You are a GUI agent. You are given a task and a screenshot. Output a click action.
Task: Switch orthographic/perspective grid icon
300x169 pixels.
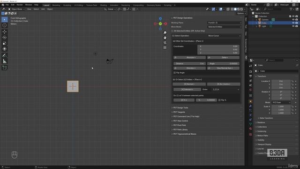(x=165, y=47)
